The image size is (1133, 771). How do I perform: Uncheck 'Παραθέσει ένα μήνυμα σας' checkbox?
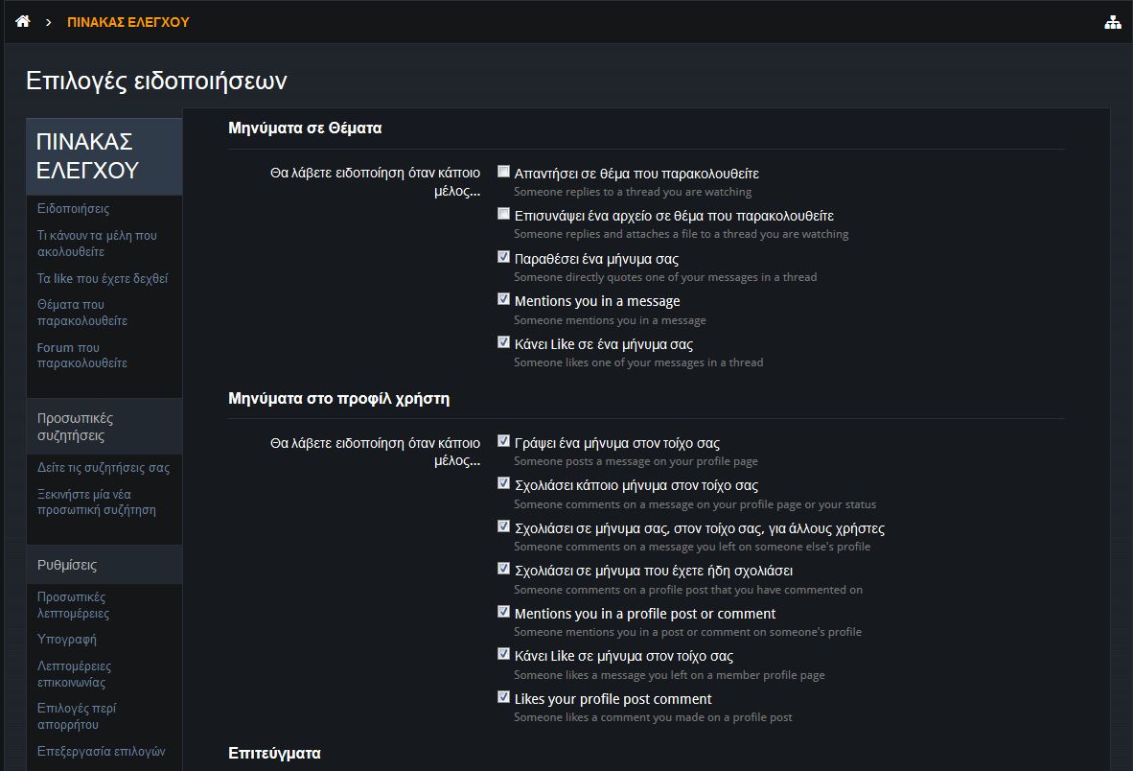point(503,256)
